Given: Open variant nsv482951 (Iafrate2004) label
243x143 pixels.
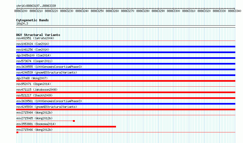Looking at the screenshot, I should [x=35, y=38].
